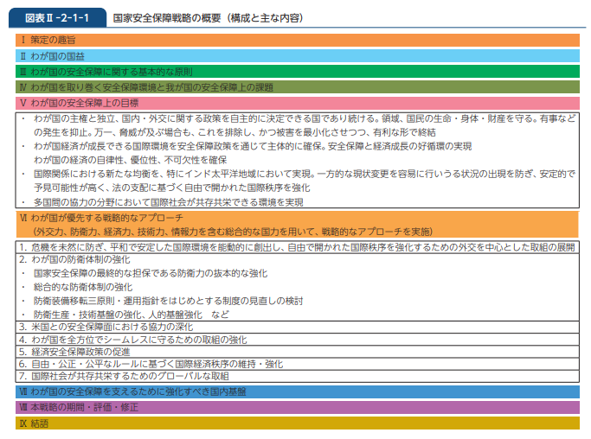Click the yellow bar Ⅸ 結語
This screenshot has height=439, width=591.
[297, 423]
